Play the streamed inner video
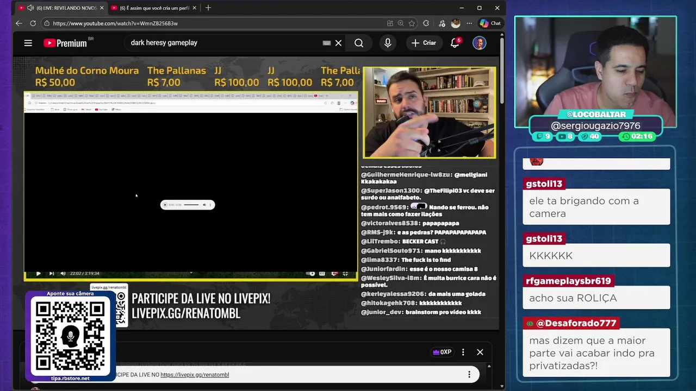Screen dimensions: 696x391 tap(38, 274)
